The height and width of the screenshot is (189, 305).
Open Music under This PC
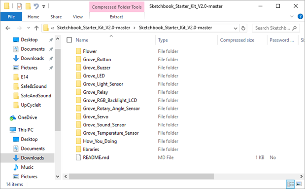pos(27,167)
